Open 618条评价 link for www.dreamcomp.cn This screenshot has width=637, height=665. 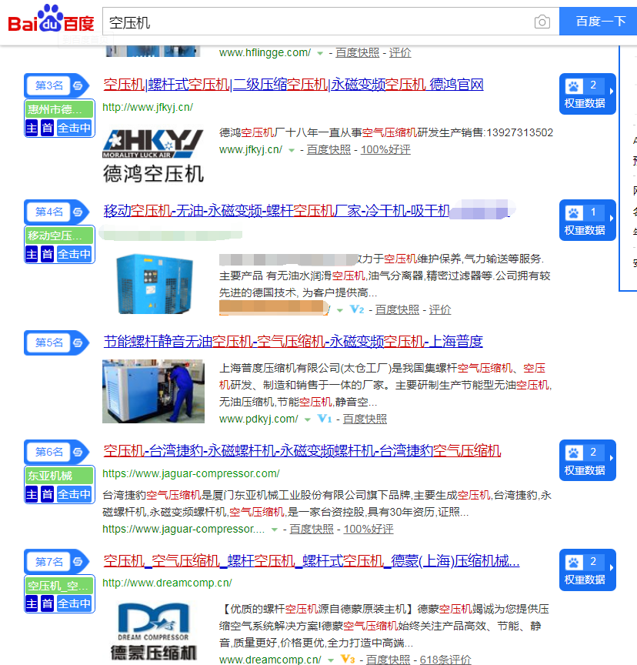(445, 660)
